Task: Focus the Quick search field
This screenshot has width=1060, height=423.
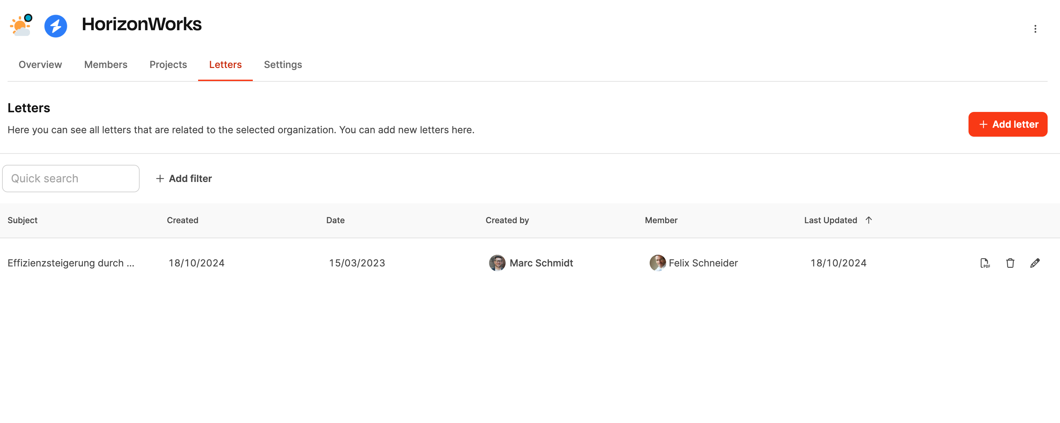Action: point(71,179)
